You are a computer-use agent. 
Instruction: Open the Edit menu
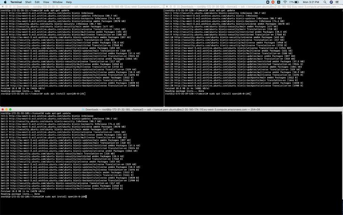[x=37, y=2]
